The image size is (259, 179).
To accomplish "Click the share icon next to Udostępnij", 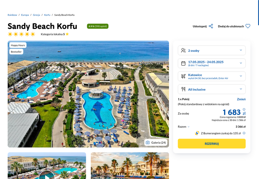I will 211,26.
